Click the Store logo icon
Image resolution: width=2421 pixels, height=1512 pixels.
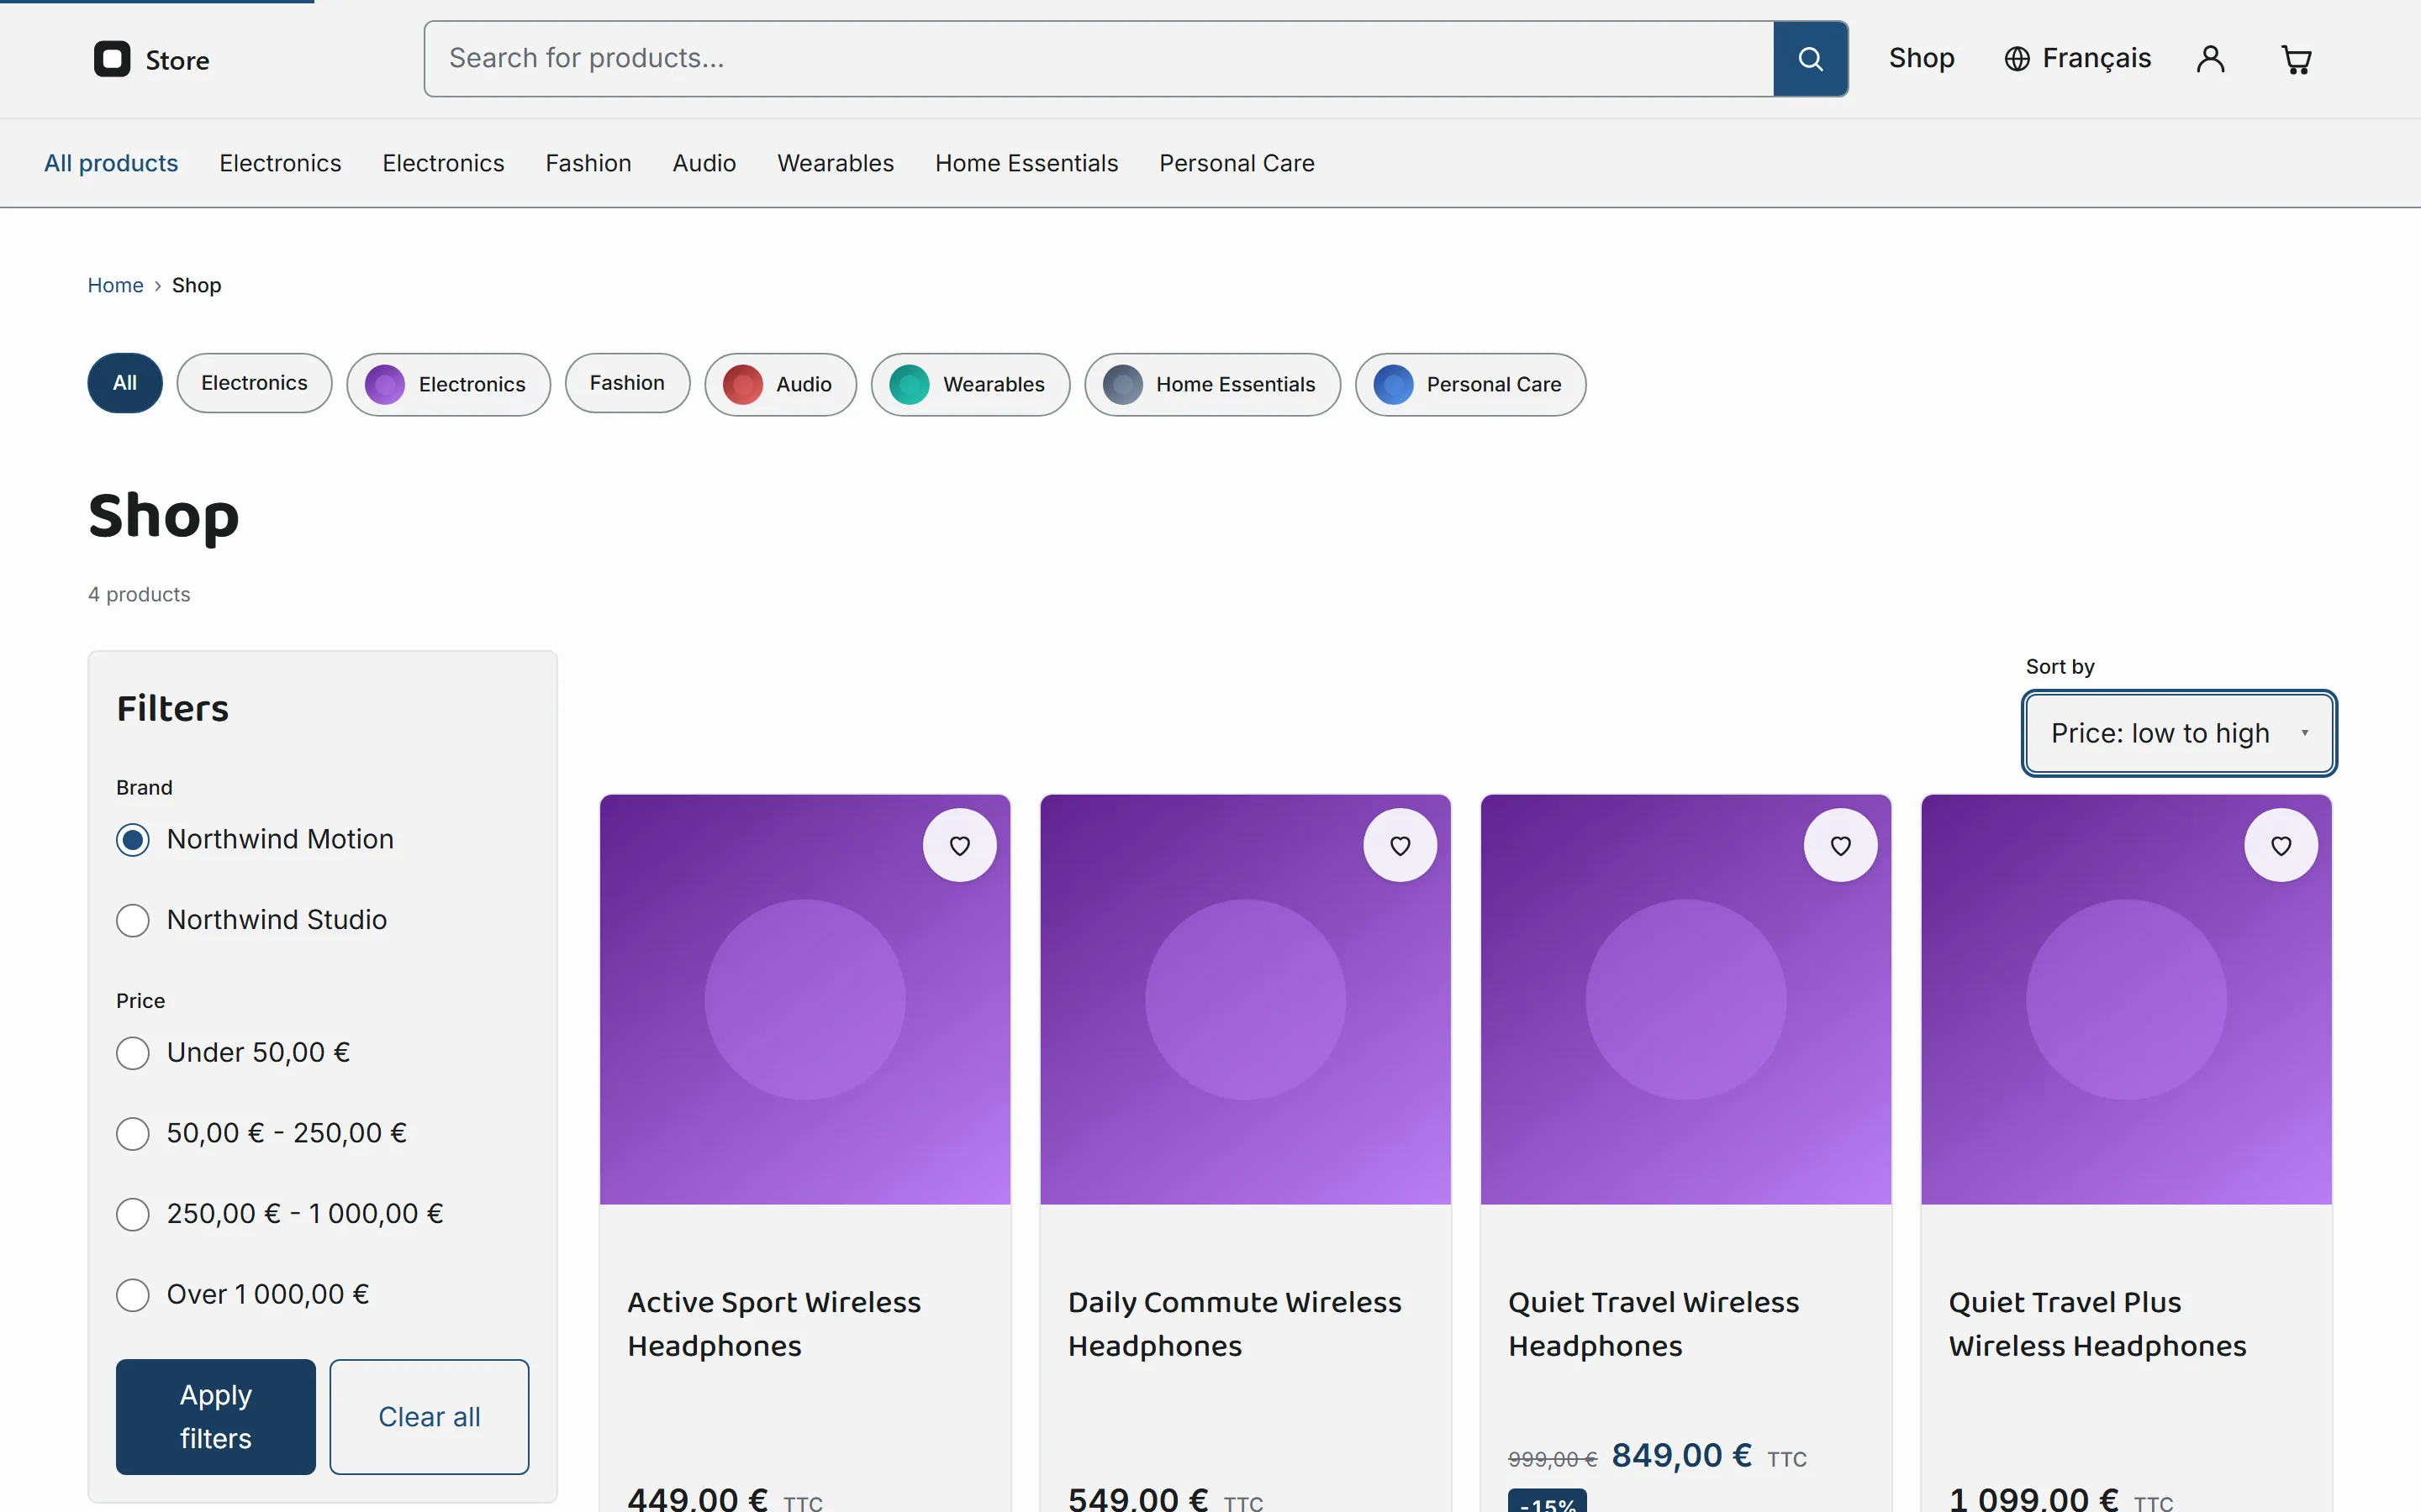112,59
